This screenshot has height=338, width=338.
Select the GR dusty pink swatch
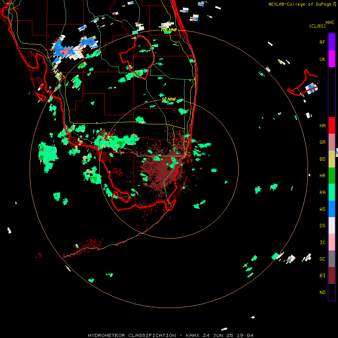pyautogui.click(x=332, y=142)
